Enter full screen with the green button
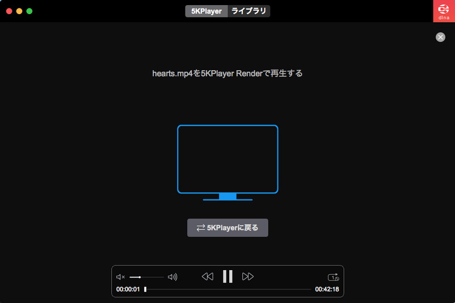The width and height of the screenshot is (455, 303). coord(30,11)
